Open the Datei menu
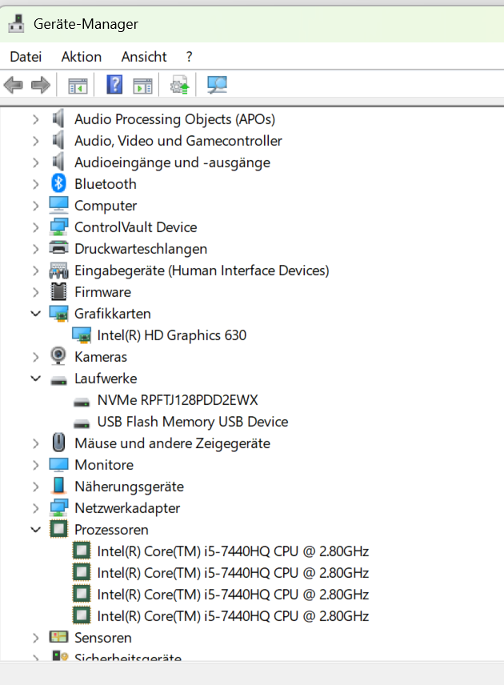Screen dimensions: 504x685 pos(26,57)
